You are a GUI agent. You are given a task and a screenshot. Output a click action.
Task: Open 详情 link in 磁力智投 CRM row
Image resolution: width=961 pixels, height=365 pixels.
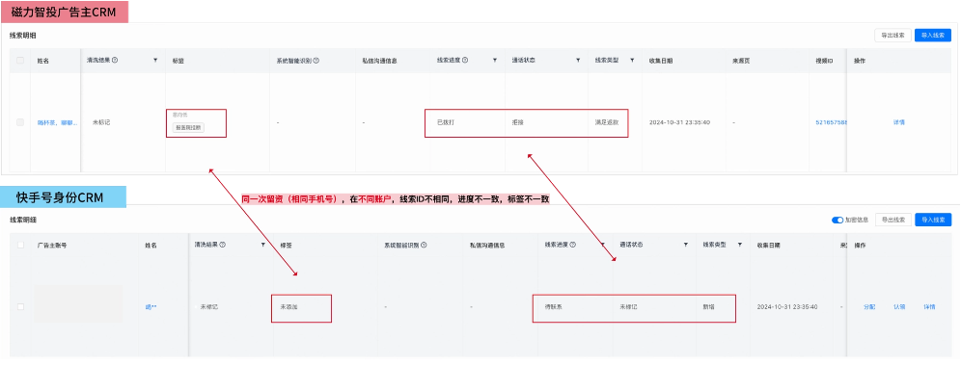tap(899, 122)
